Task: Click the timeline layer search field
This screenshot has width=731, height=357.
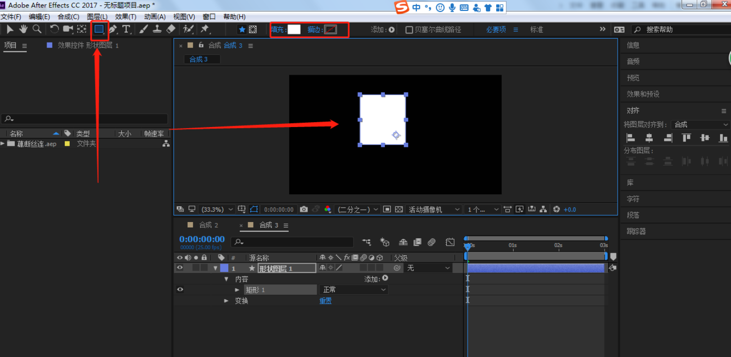Action: [x=292, y=242]
